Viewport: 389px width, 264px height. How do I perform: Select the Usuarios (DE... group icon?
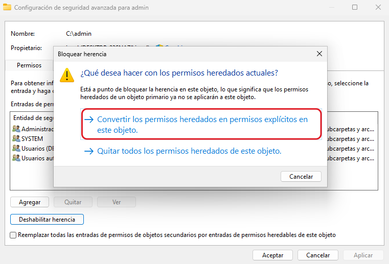tap(16, 149)
